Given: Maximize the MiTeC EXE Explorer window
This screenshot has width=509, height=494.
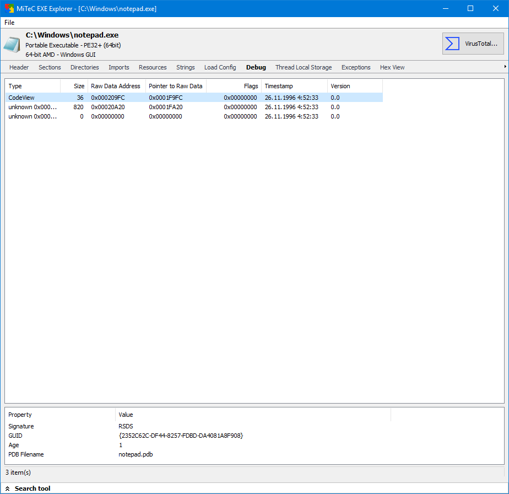Looking at the screenshot, I should point(470,8).
